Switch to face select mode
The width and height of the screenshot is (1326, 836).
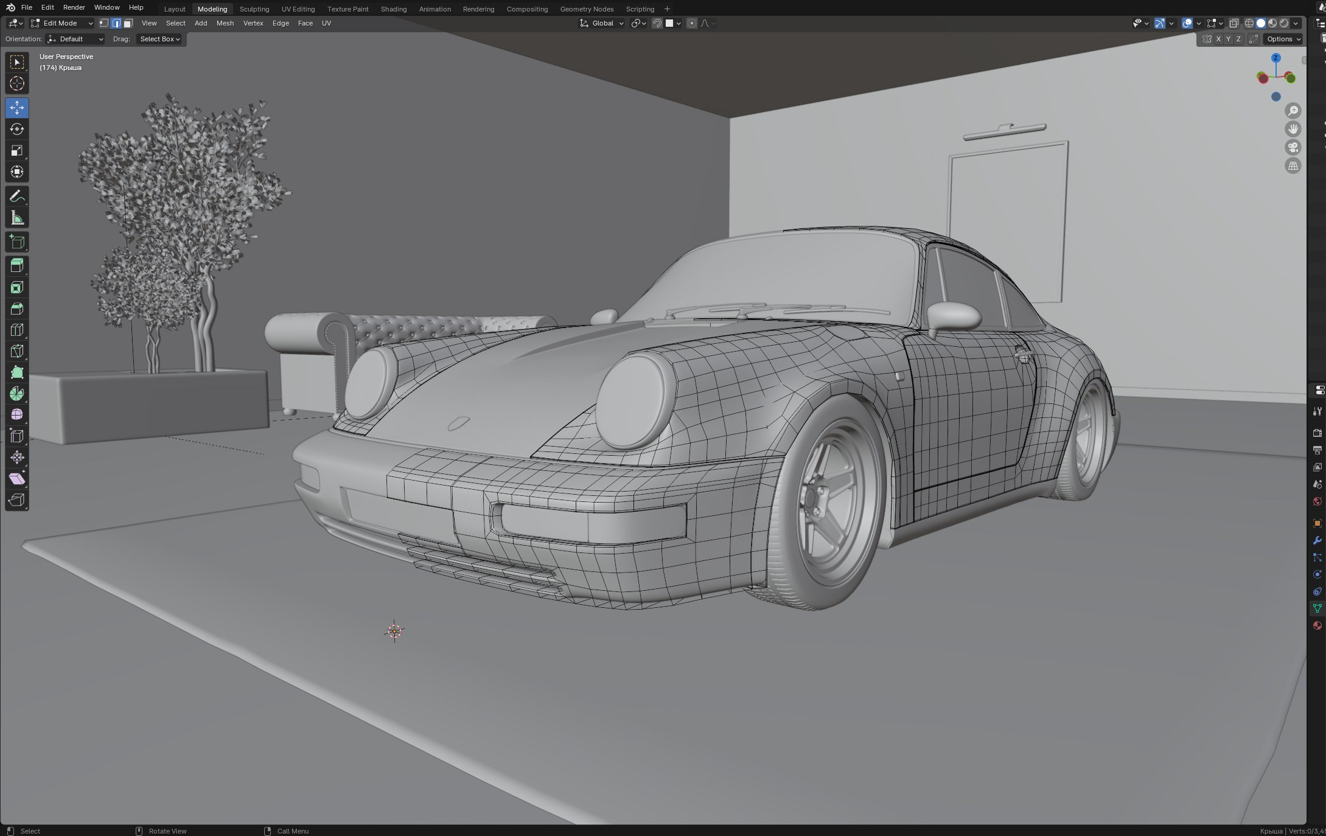pyautogui.click(x=128, y=23)
